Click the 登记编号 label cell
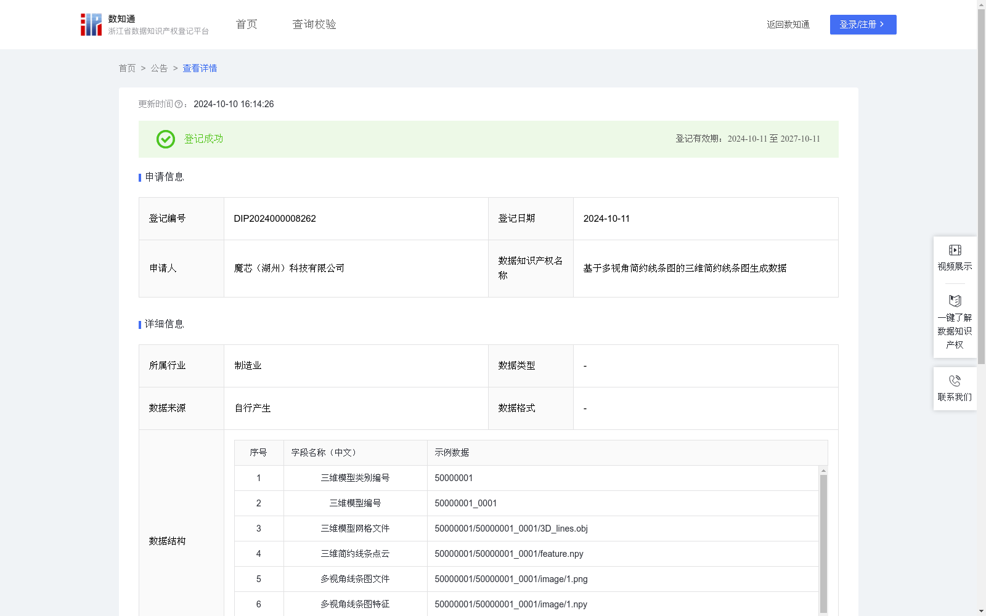Image resolution: width=986 pixels, height=616 pixels. pyautogui.click(x=181, y=219)
